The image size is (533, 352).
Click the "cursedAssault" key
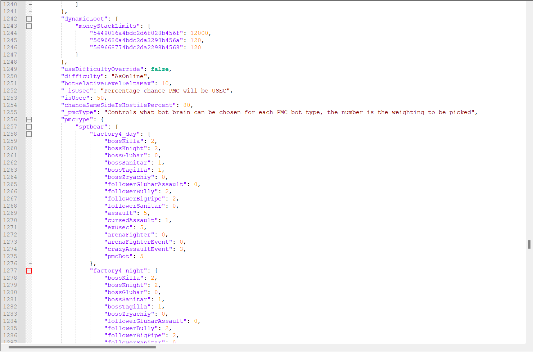pyautogui.click(x=131, y=220)
